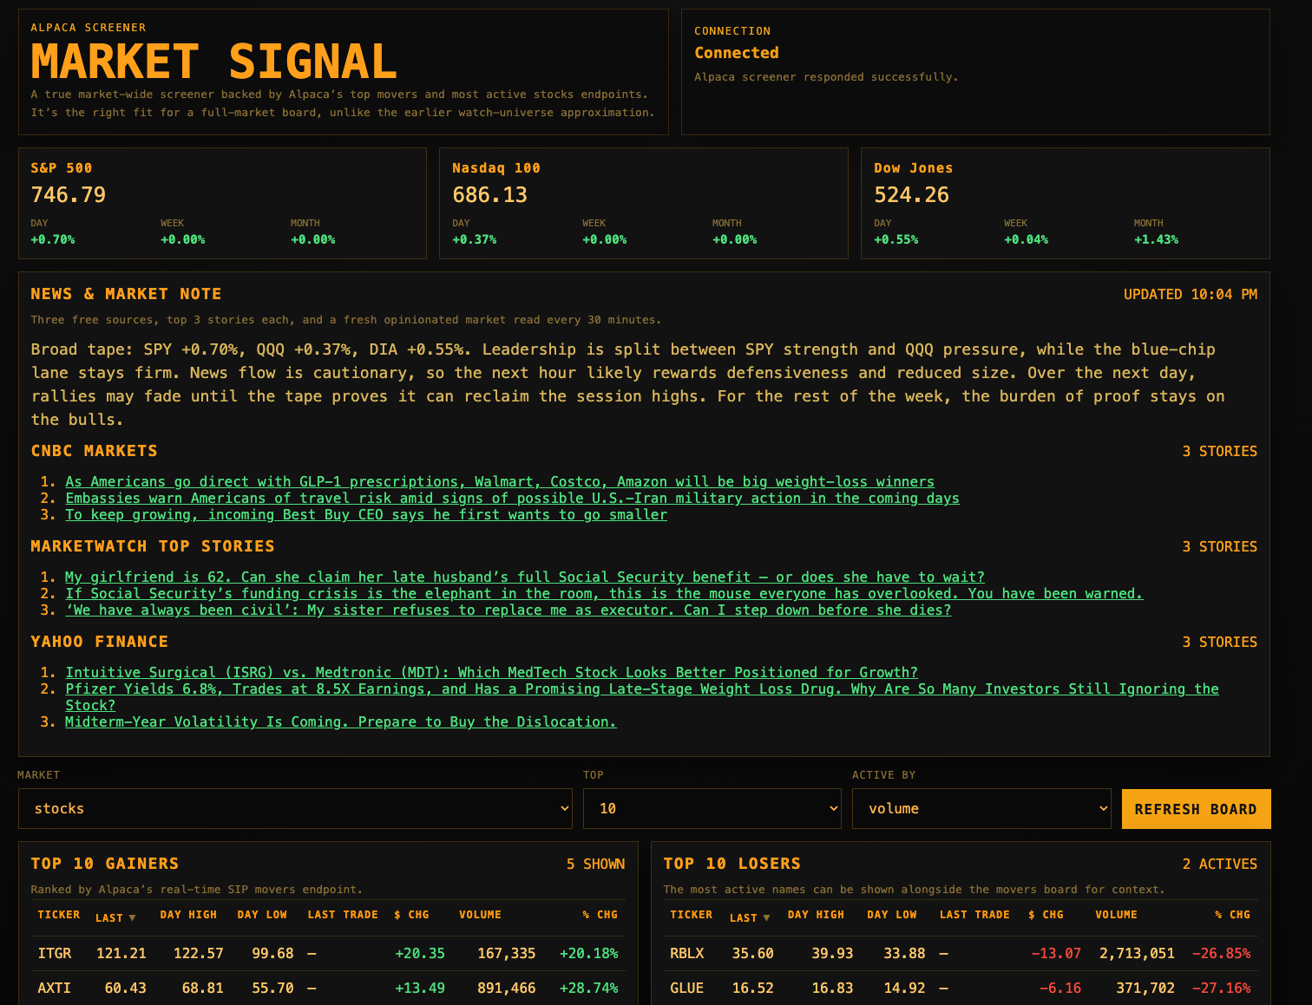
Task: Open the Midterm-Year Volatility story
Action: tap(341, 722)
